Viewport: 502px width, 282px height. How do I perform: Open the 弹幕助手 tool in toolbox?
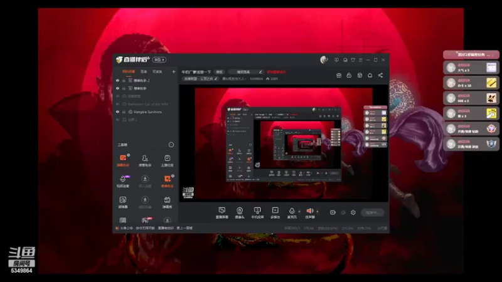pos(122,160)
